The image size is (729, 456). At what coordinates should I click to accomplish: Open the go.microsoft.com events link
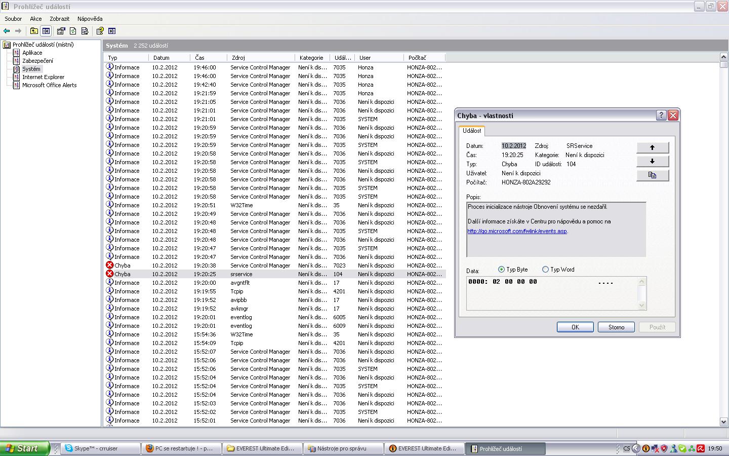pos(517,231)
